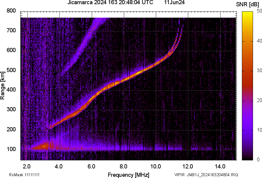Click the SNR color scale bar

click(248, 86)
